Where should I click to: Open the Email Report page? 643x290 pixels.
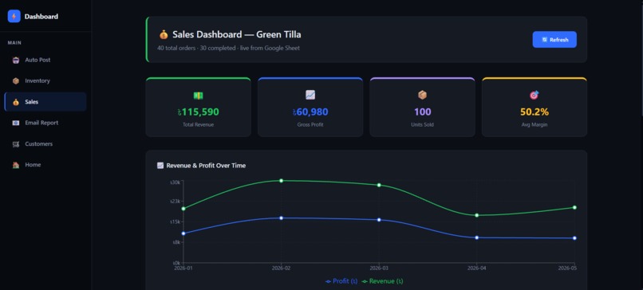[x=45, y=123]
